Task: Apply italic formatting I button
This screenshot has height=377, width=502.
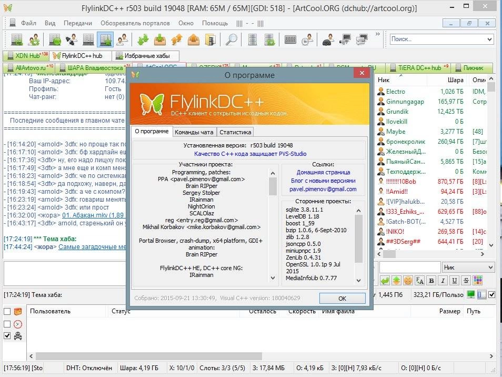Action: pos(443,281)
